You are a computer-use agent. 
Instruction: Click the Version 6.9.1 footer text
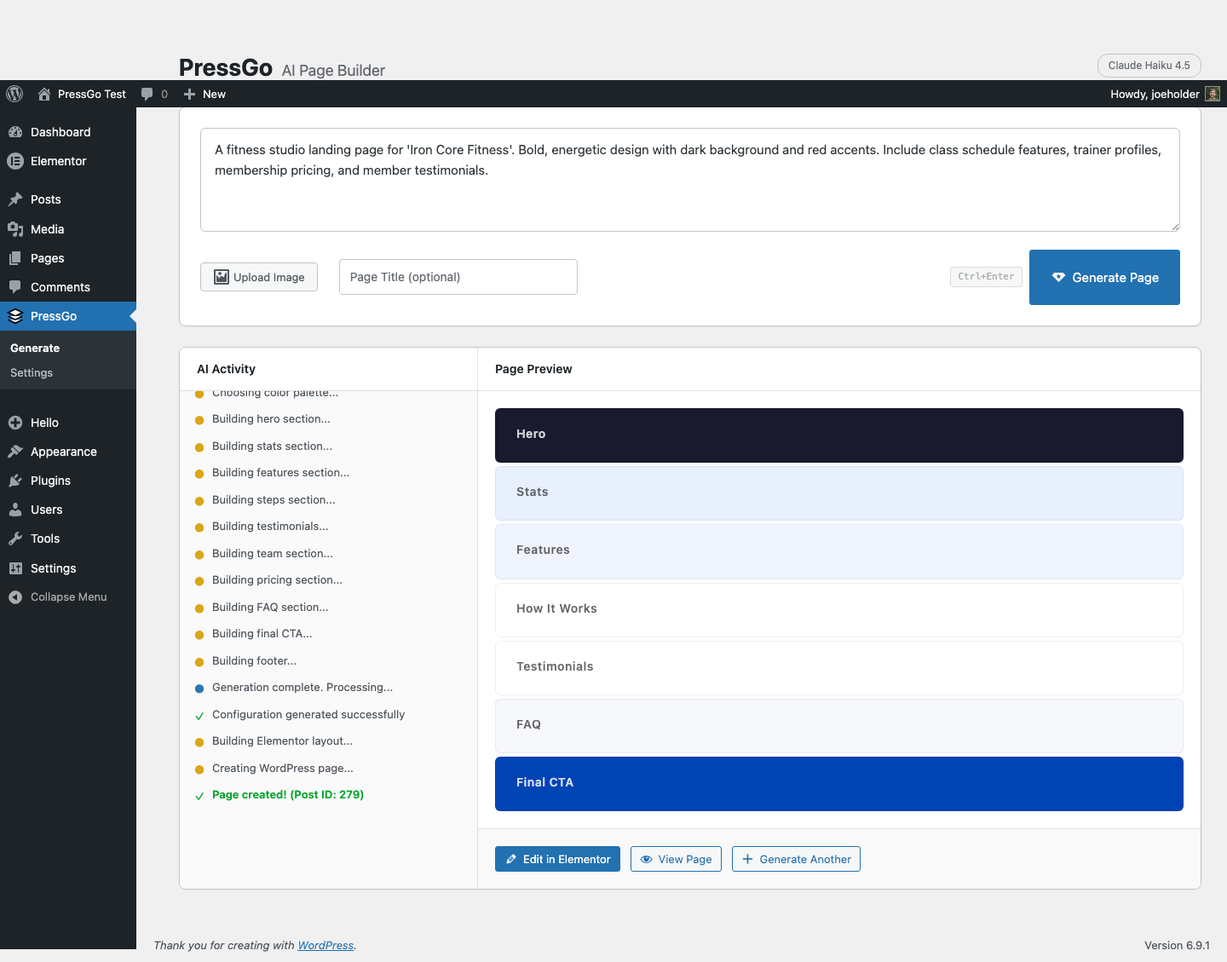pyautogui.click(x=1177, y=945)
